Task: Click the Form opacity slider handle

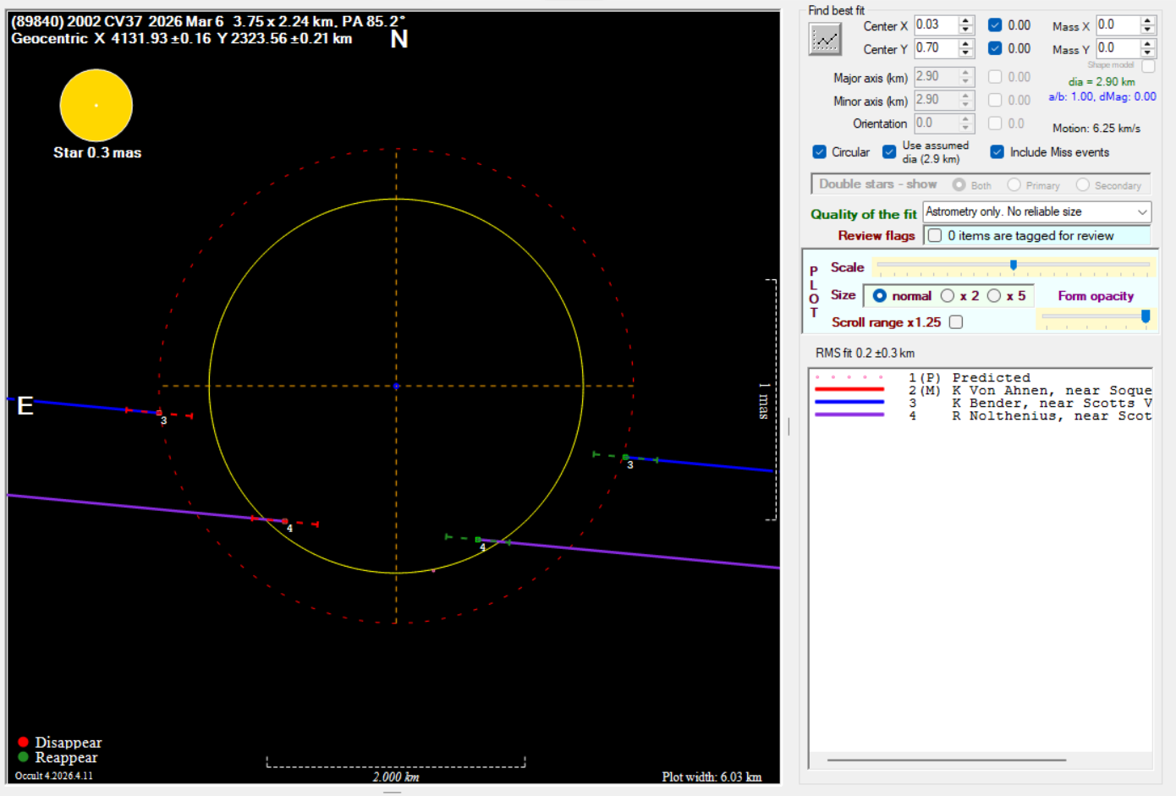Action: (x=1146, y=316)
